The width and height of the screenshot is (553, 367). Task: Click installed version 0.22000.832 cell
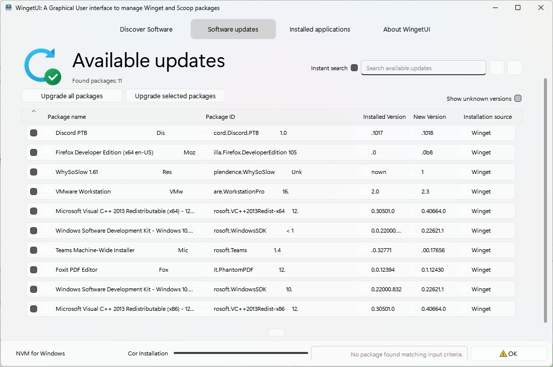pyautogui.click(x=386, y=289)
